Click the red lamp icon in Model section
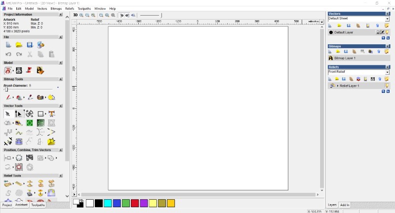The height and width of the screenshot is (213, 395). tap(29, 70)
